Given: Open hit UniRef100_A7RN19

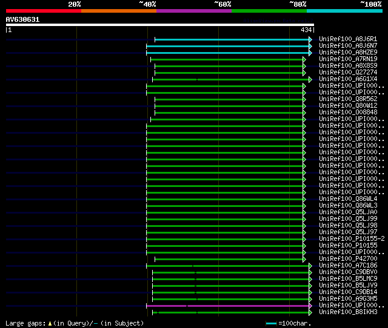Looking at the screenshot, I should tap(348, 59).
